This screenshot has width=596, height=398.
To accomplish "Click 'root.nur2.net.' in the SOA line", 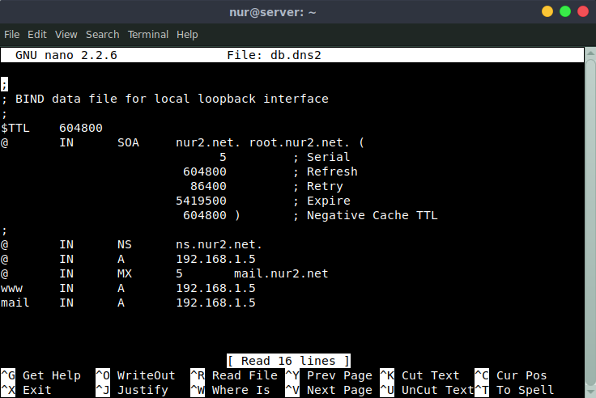I will (299, 143).
